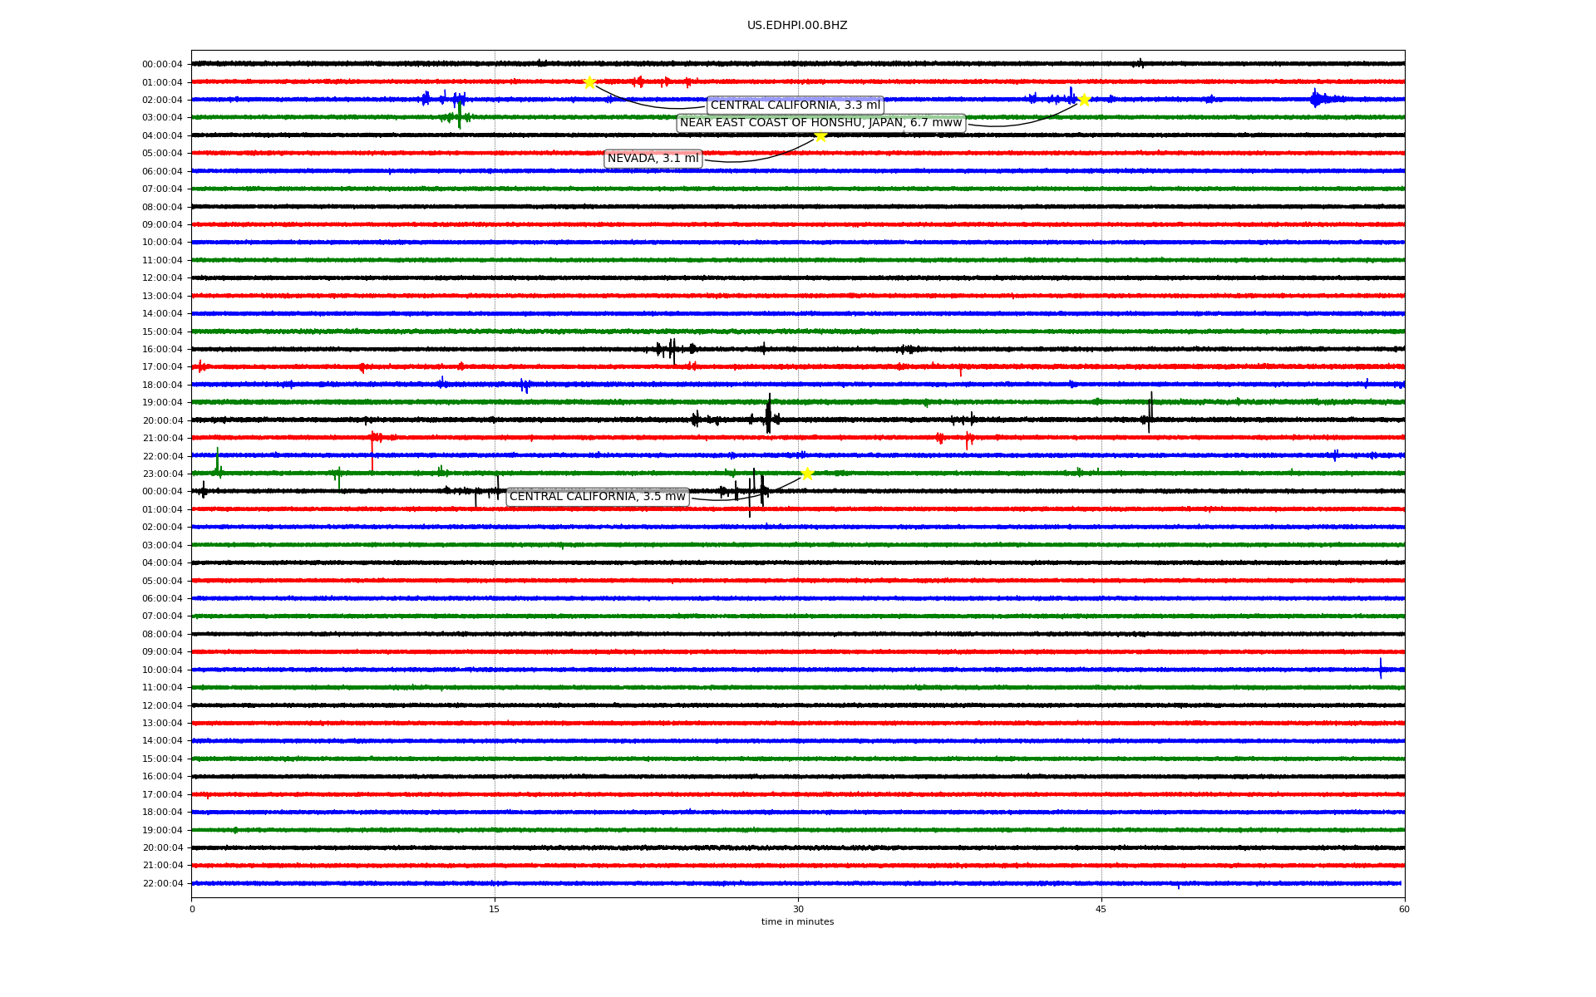Click the first 00:00:04 time label at top
Image resolution: width=1596 pixels, height=997 pixels.
click(162, 65)
